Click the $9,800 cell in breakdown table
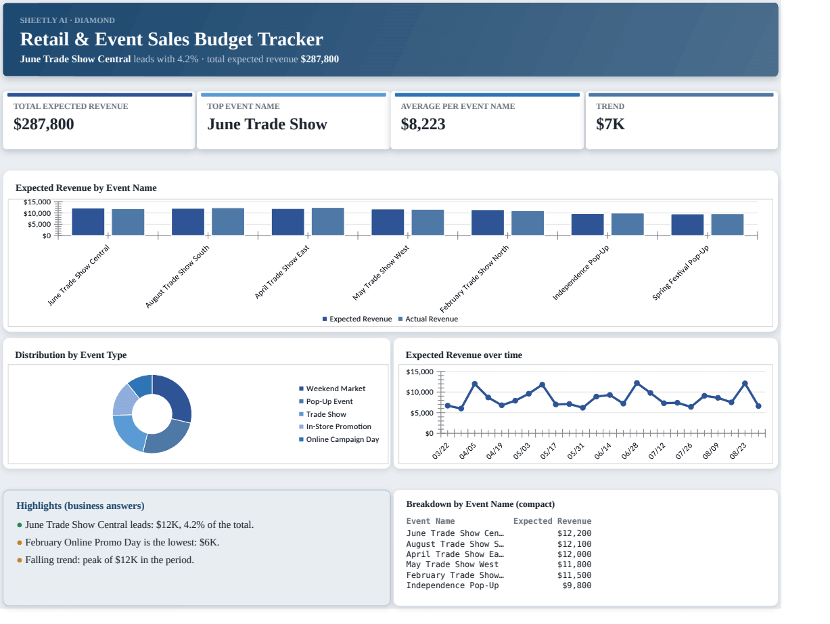This screenshot has height=624, width=830. coord(576,585)
